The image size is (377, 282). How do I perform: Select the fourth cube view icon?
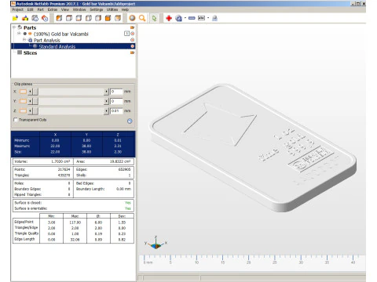[89, 18]
